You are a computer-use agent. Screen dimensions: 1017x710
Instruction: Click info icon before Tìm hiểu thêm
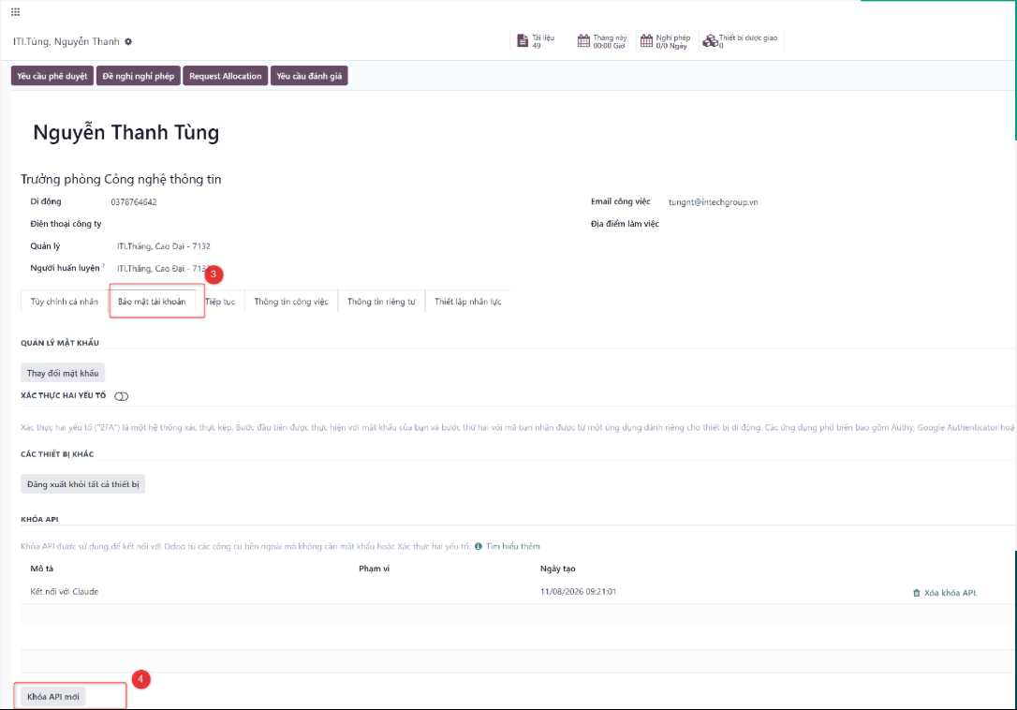(479, 546)
